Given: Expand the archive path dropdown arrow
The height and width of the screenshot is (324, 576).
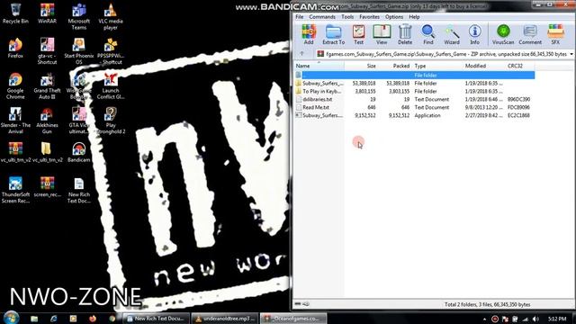Looking at the screenshot, I should click(x=571, y=54).
